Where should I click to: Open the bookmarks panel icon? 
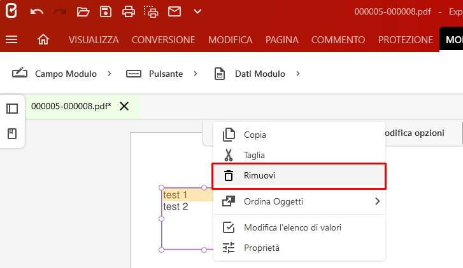(12, 134)
